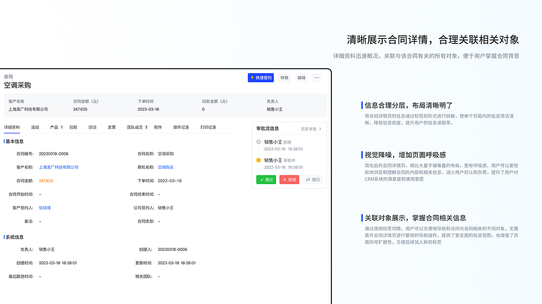Open the more actions ellipsis menu
Screen dimensions: 542x304
point(316,78)
